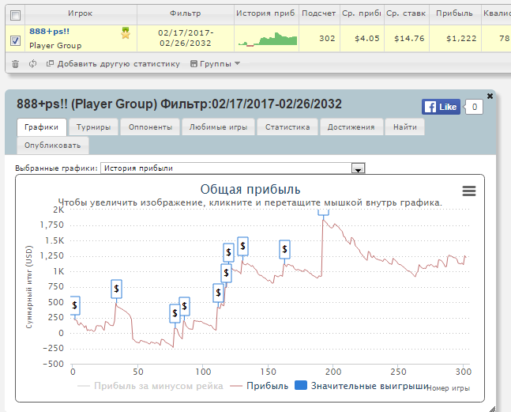
Task: Click the dollar marker near game 78
Action: pos(175,313)
